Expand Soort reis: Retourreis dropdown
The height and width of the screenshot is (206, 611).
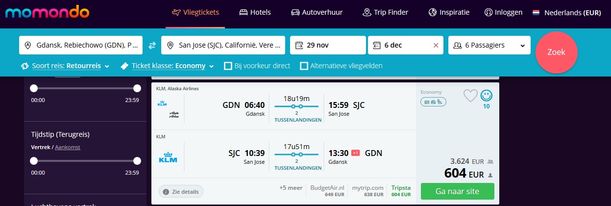coord(65,66)
